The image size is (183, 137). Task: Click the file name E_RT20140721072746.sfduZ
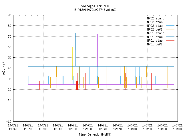tap(95, 10)
